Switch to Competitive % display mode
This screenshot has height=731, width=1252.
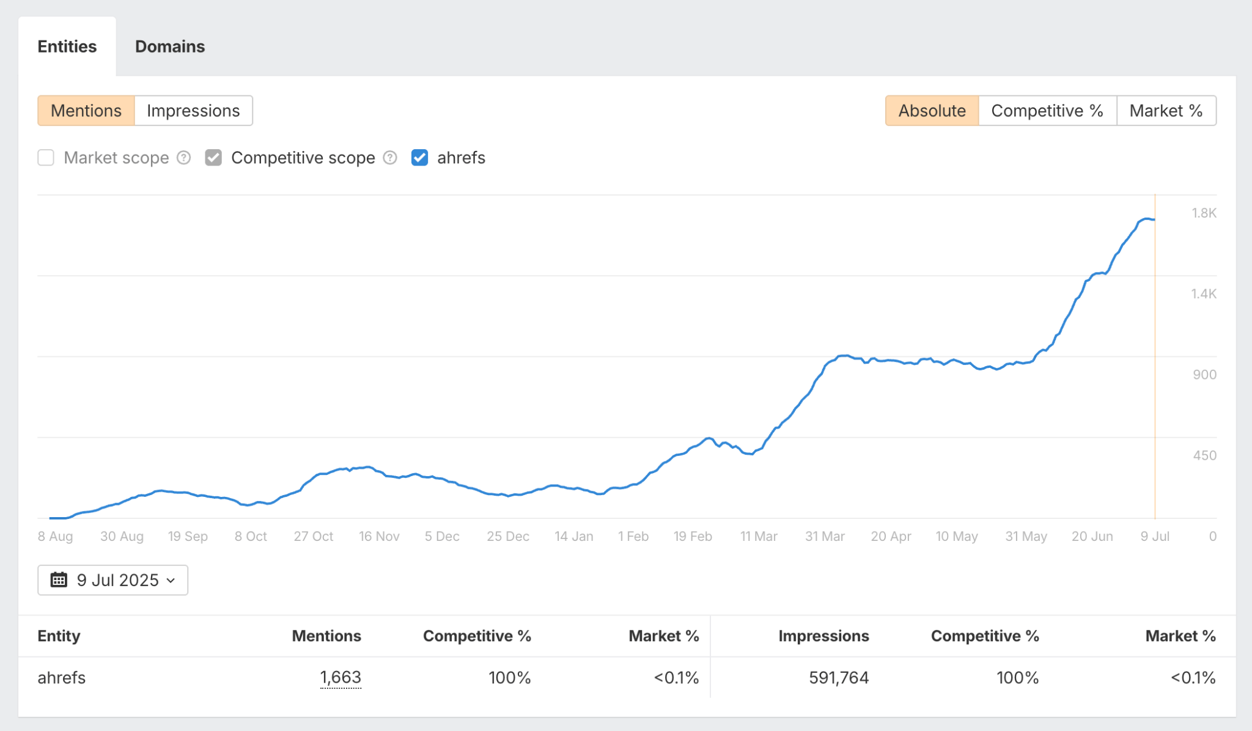1047,111
